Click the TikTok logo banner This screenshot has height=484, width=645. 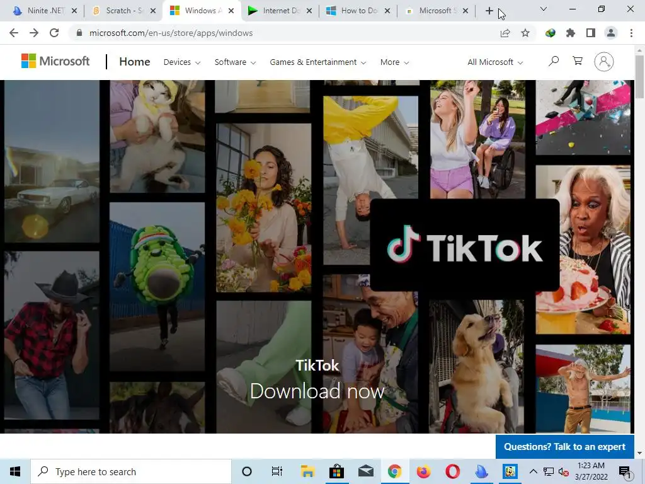coord(465,245)
